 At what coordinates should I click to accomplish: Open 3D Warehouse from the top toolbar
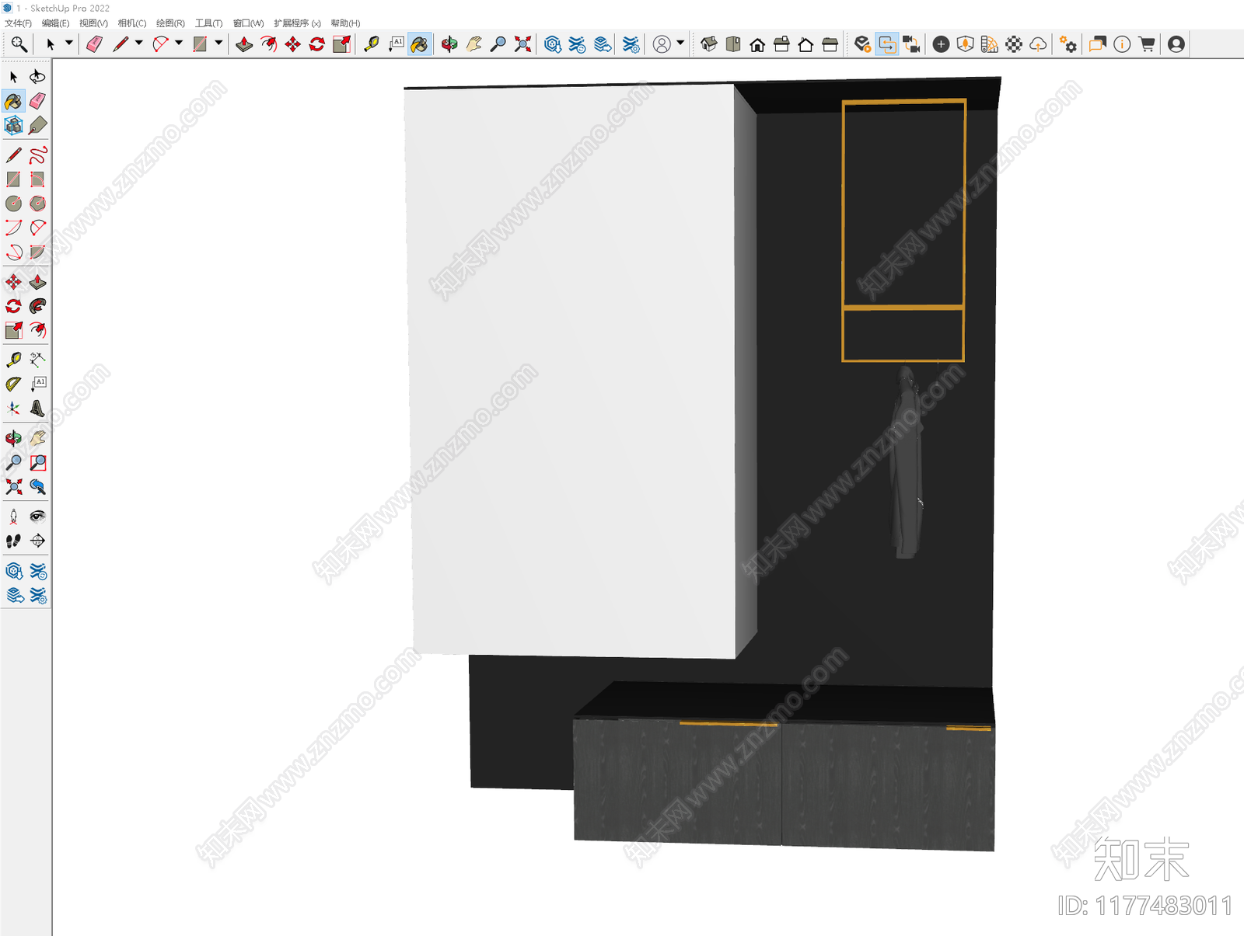click(553, 44)
